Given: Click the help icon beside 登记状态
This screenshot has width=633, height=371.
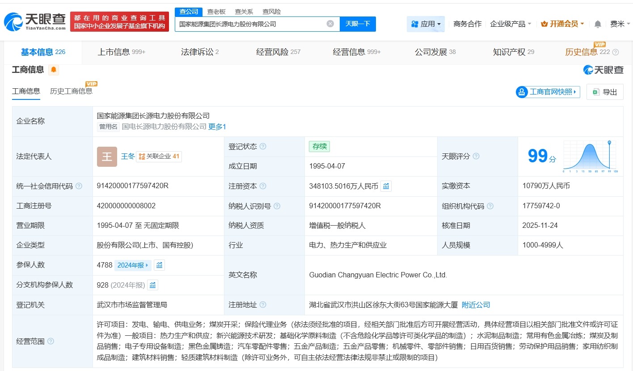Looking at the screenshot, I should (x=263, y=146).
